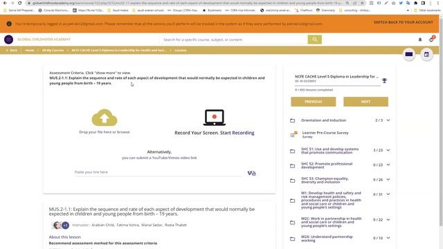
Task: Click the yellow search magnifier button
Action: point(314,39)
